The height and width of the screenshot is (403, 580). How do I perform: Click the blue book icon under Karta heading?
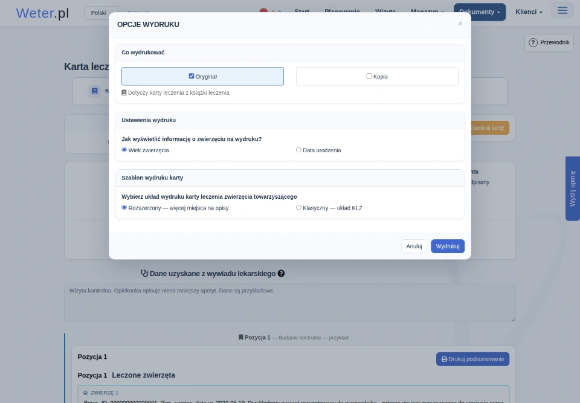[95, 91]
